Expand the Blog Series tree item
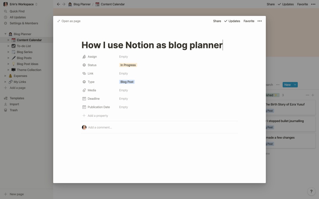The width and height of the screenshot is (319, 199). 9,52
